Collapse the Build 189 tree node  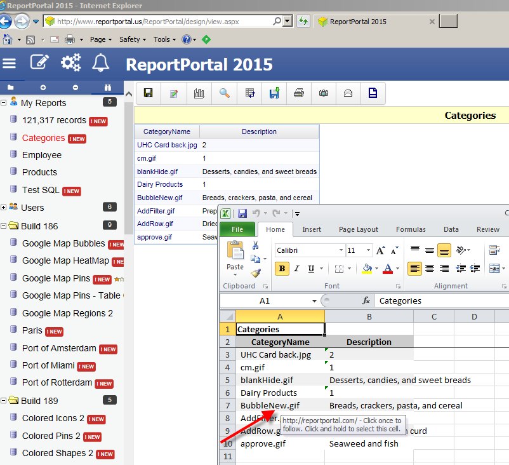tap(4, 401)
